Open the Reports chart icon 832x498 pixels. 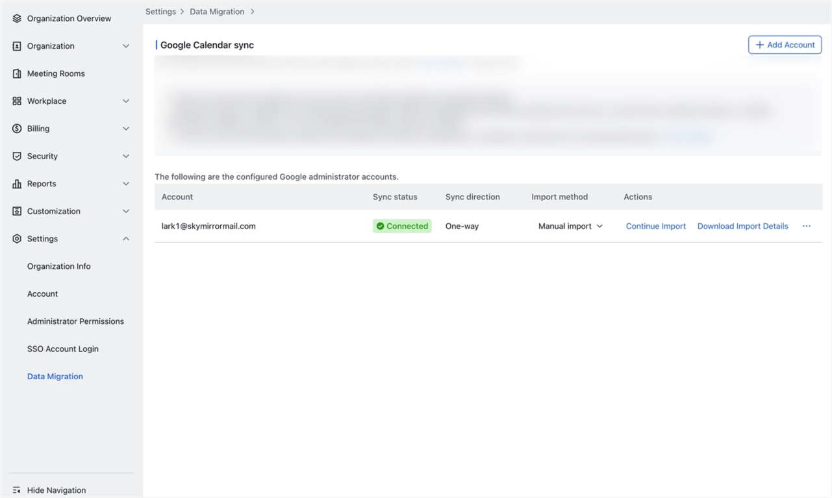(17, 183)
